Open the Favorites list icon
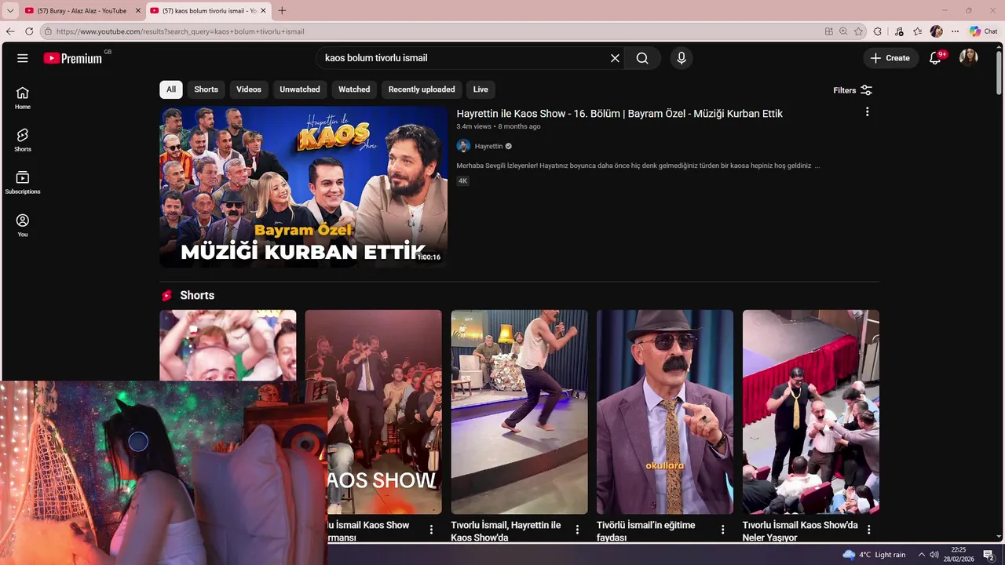 pyautogui.click(x=918, y=31)
